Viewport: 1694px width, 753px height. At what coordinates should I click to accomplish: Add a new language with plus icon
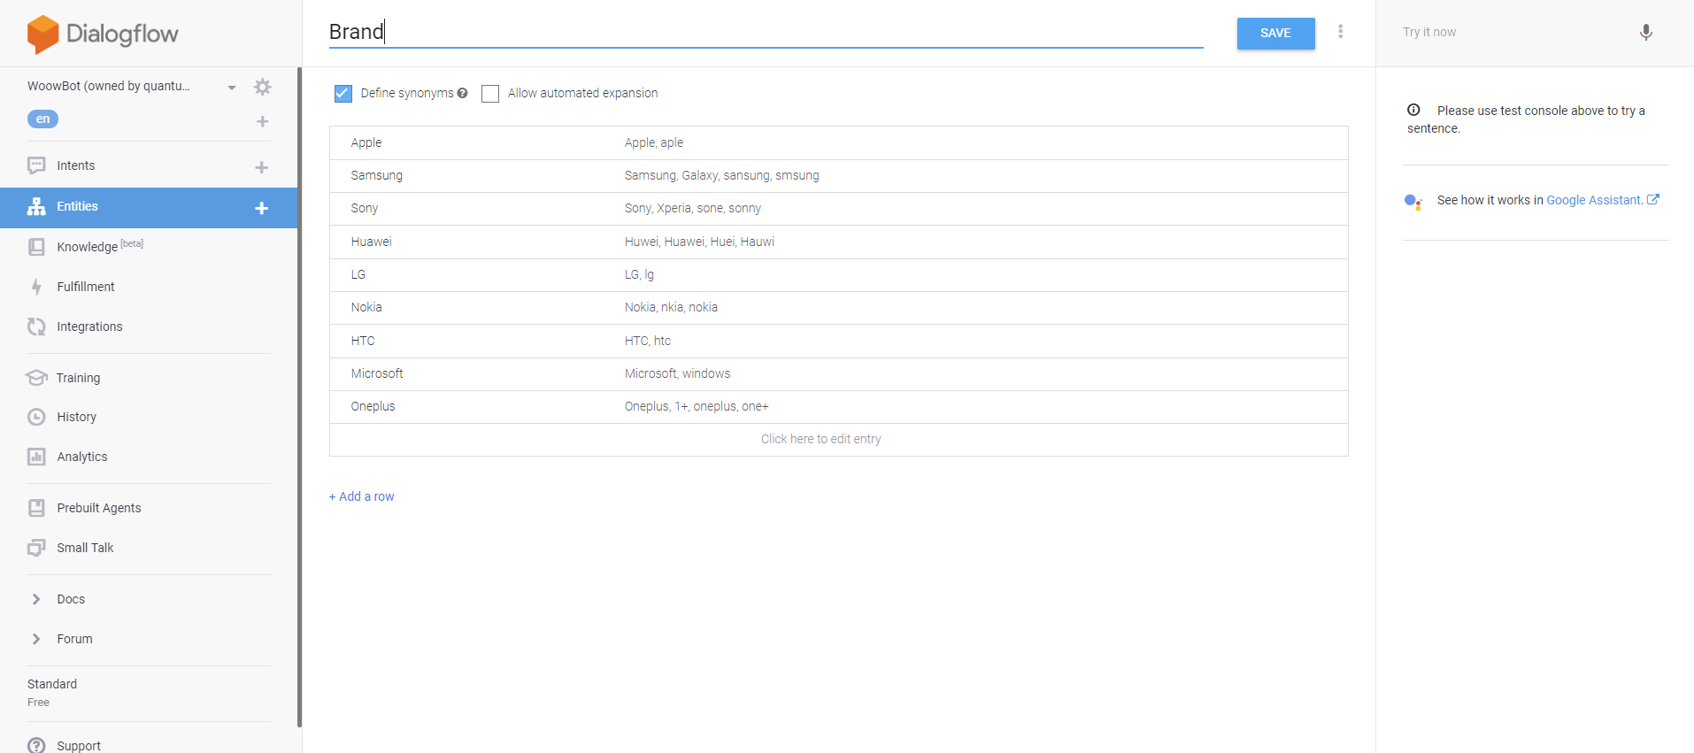pos(262,121)
